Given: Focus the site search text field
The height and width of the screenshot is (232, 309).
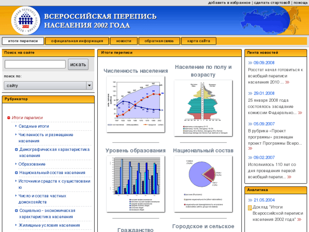Looking at the screenshot, I should [35, 64].
